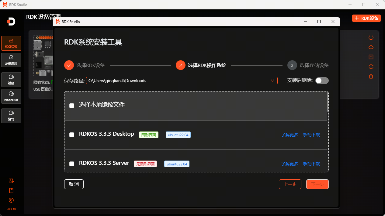Open the 保存路径 dropdown

click(x=272, y=81)
